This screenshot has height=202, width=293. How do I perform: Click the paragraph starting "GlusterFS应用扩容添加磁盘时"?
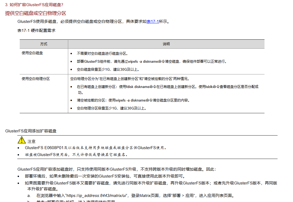[x=117, y=169]
